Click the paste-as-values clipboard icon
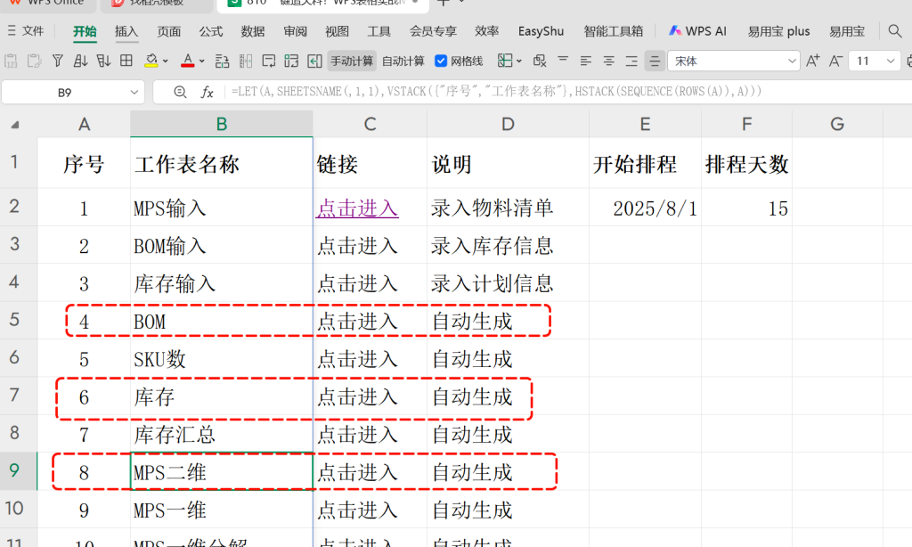Image resolution: width=912 pixels, height=547 pixels. pos(11,61)
